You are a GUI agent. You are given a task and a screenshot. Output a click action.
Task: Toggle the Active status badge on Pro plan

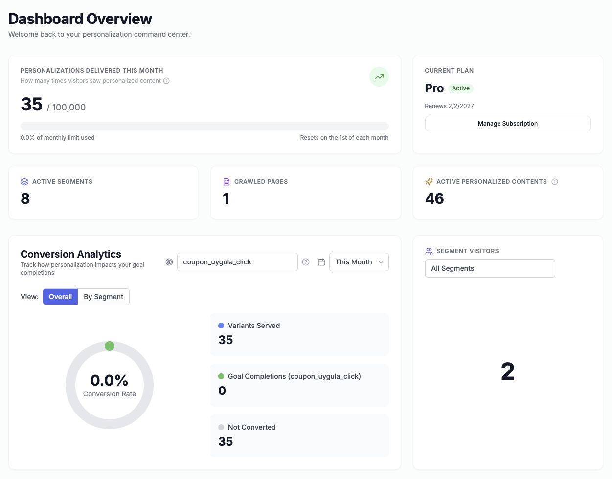tap(460, 88)
